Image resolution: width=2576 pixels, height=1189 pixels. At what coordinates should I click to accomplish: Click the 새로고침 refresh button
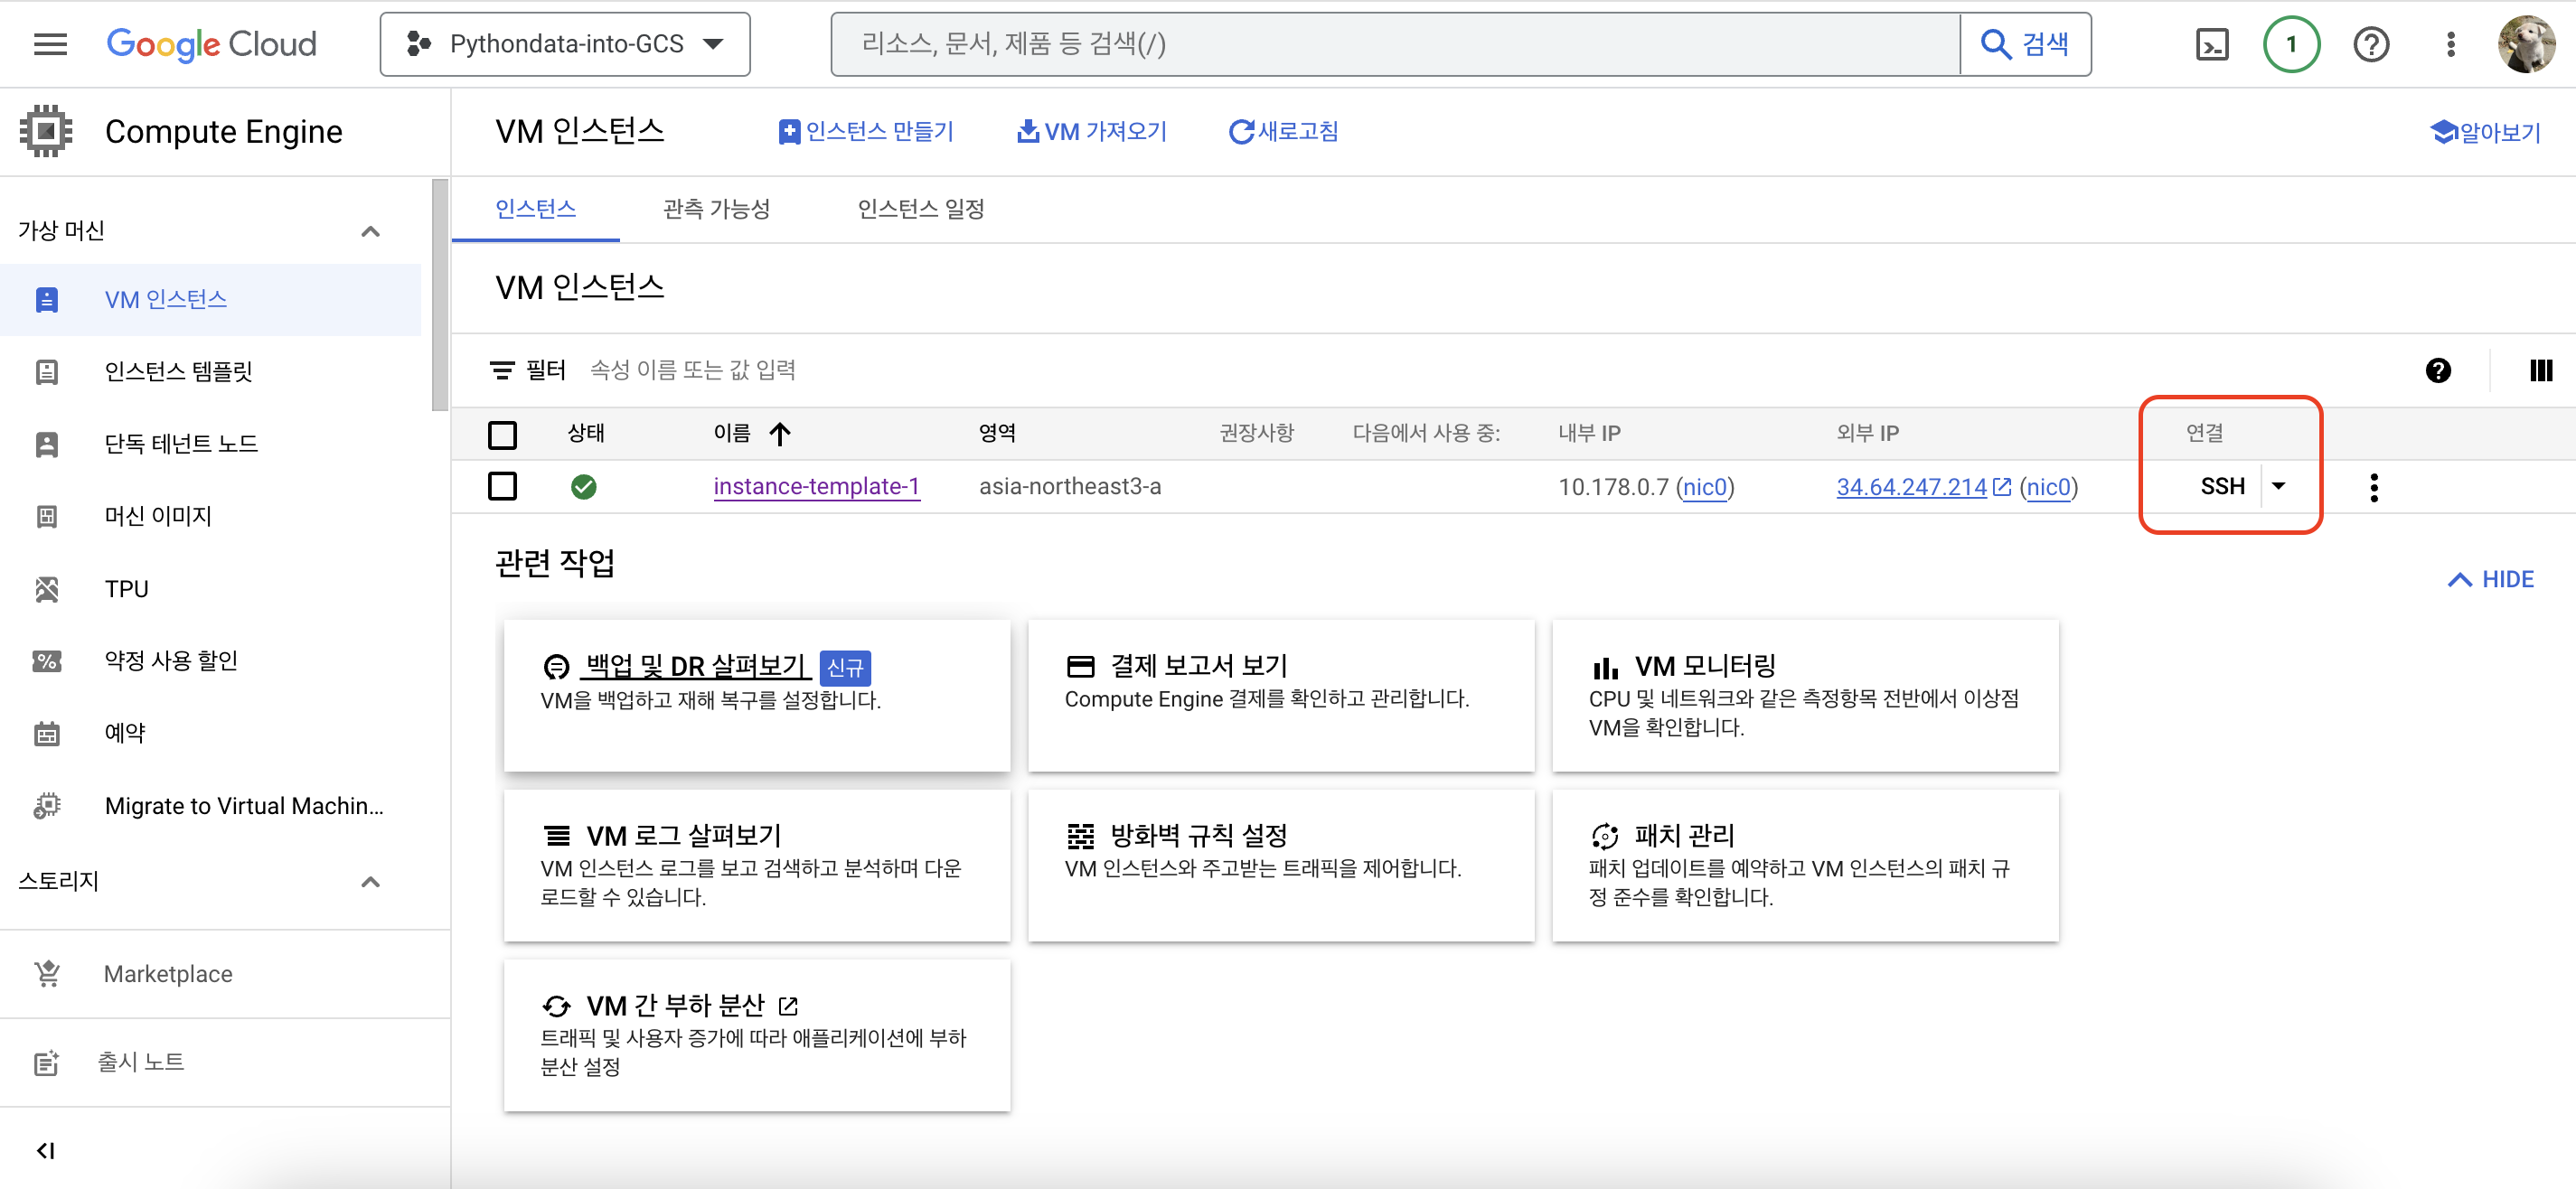coord(1283,131)
